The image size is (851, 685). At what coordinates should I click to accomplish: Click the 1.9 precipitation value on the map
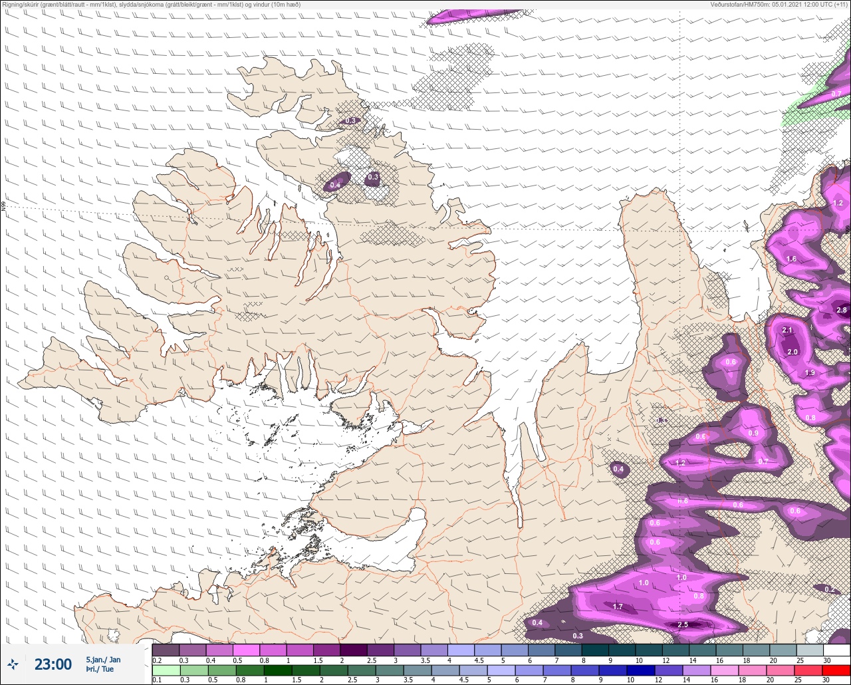(x=810, y=372)
